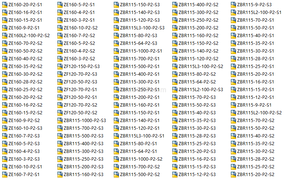Viewport: 285px width, 179px height.
Task: Select the ZBR115L3-100-P2-S3 file icon
Action: click(116, 28)
